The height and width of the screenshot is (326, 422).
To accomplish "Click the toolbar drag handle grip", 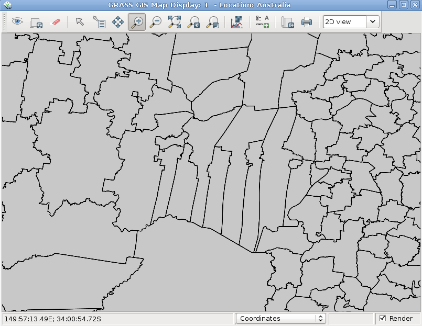I will click(4, 22).
